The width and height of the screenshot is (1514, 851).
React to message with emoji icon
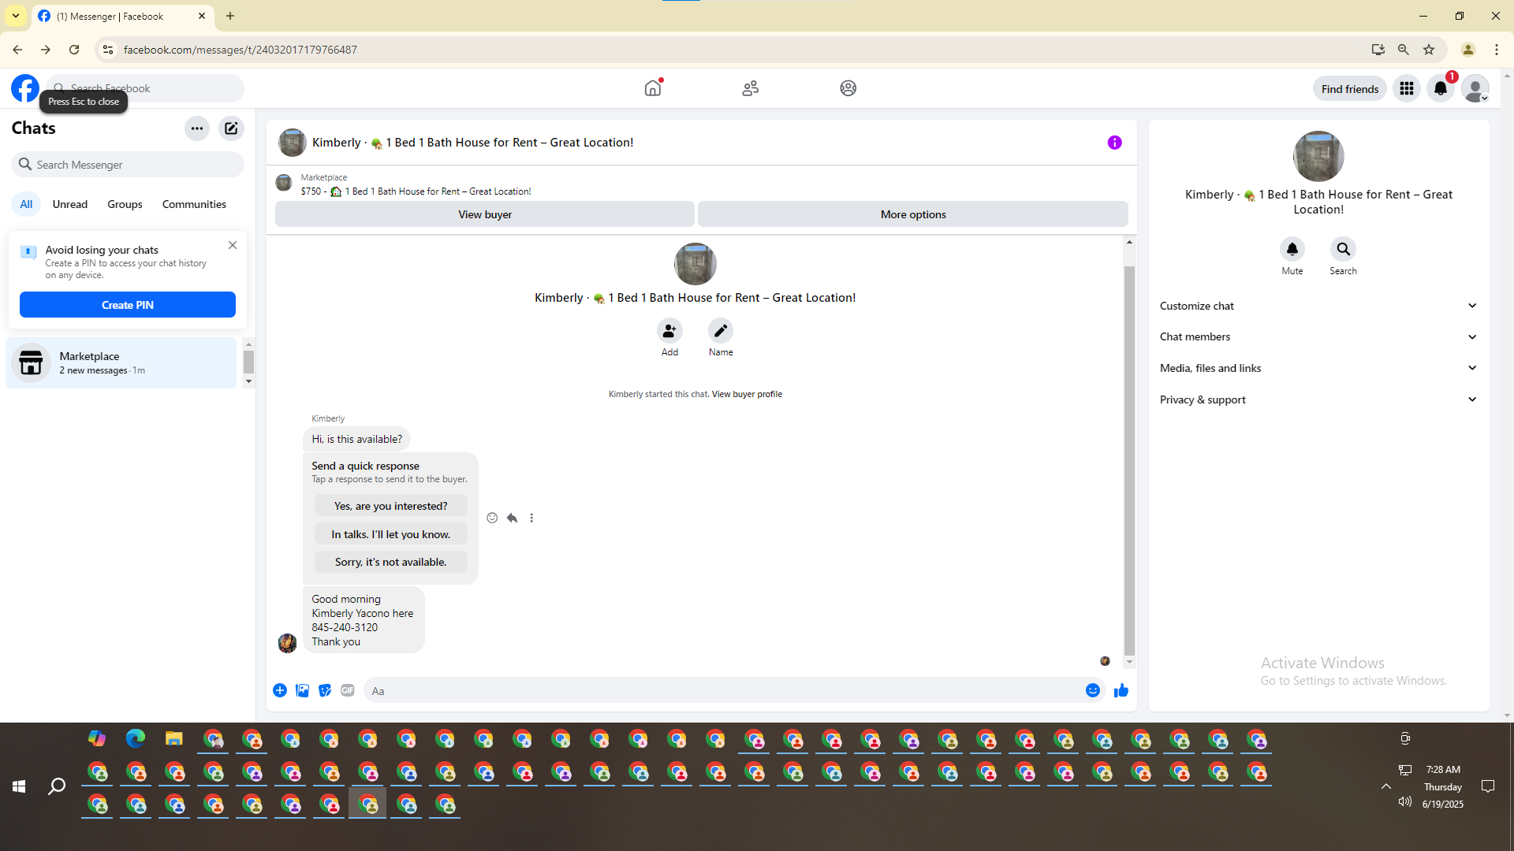pyautogui.click(x=492, y=518)
